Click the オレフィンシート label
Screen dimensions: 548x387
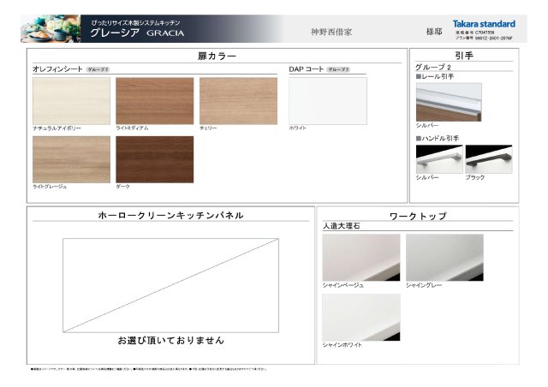(x=57, y=68)
